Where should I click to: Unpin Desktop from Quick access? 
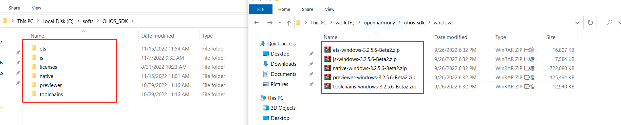click(311, 54)
